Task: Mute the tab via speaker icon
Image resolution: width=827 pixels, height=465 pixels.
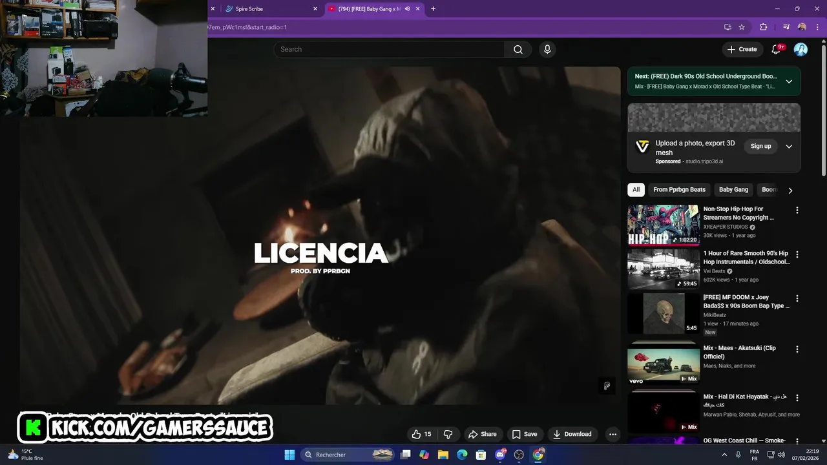Action: [x=407, y=9]
